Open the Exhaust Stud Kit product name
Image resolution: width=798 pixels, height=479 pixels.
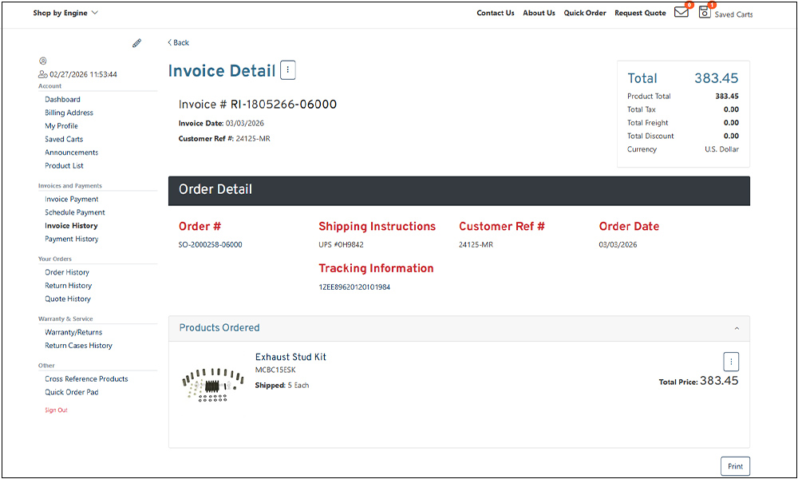(290, 357)
